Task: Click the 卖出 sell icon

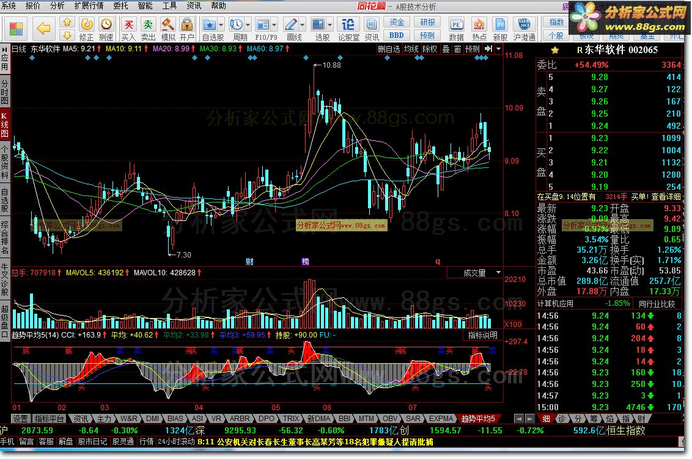Action: (x=148, y=29)
